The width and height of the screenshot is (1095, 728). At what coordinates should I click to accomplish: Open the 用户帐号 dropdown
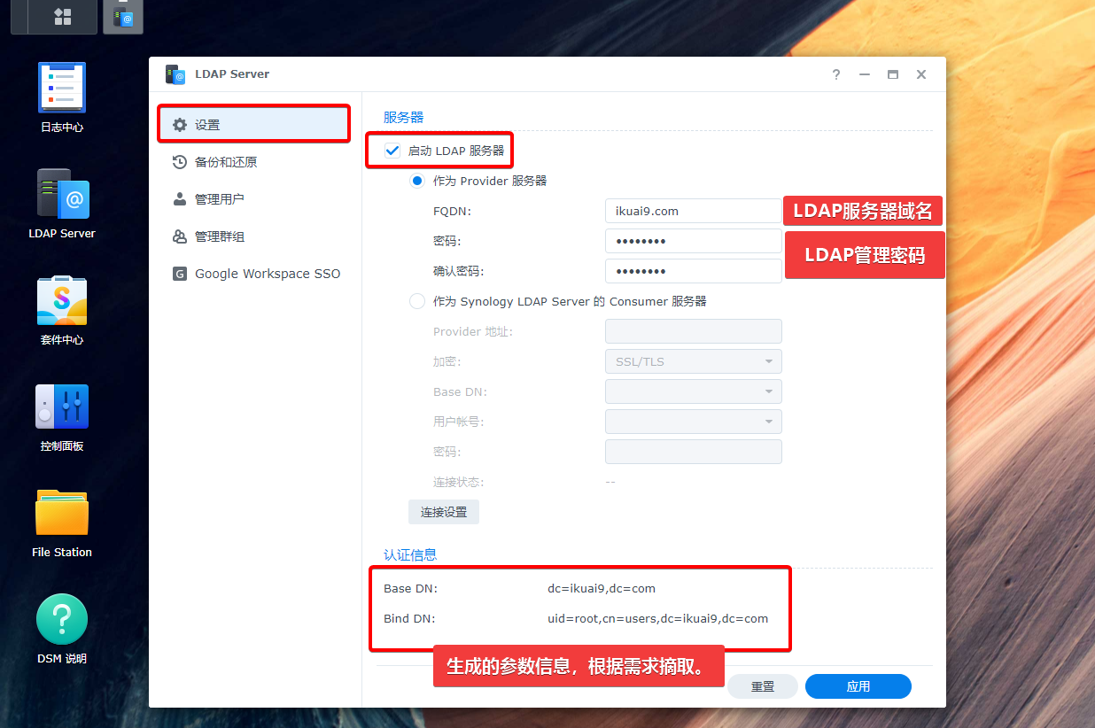[694, 422]
